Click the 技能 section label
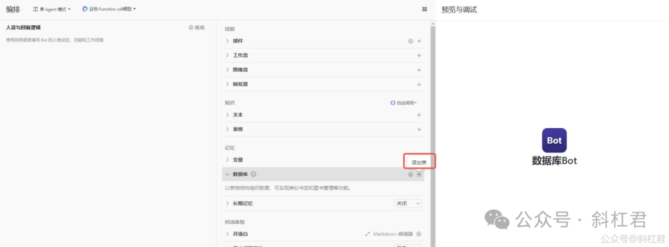Image resolution: width=669 pixels, height=247 pixels. click(x=230, y=28)
